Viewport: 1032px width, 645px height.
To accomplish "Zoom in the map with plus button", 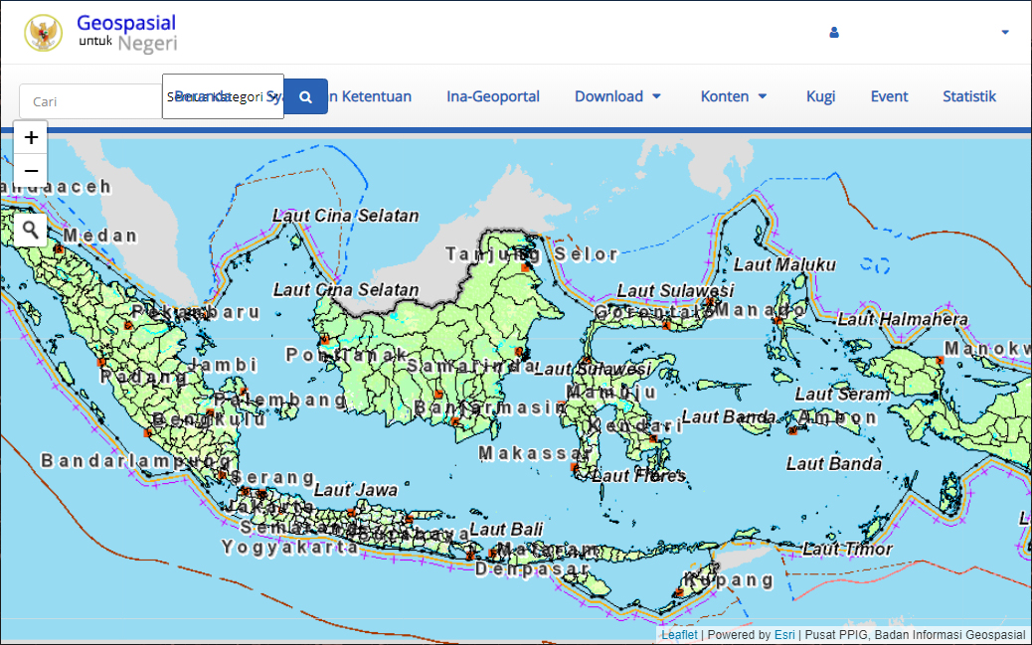I will coord(31,137).
